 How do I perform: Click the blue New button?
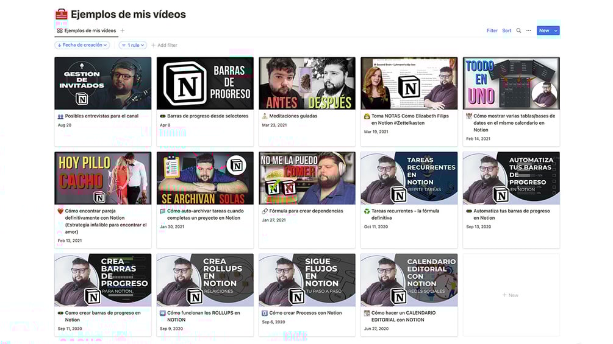[544, 30]
